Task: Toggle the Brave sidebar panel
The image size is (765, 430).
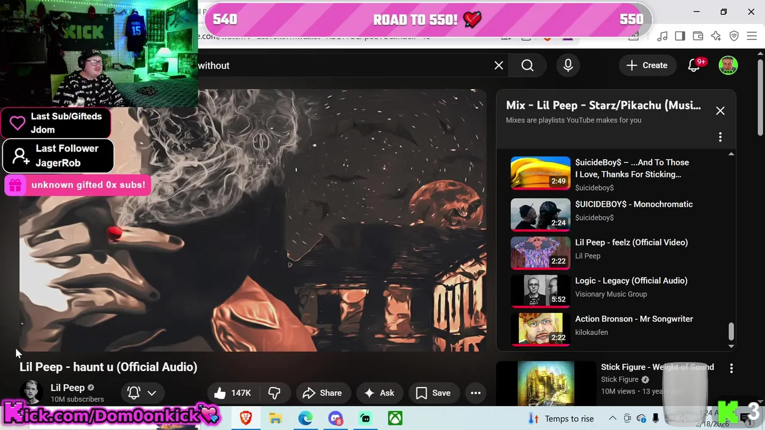Action: point(680,36)
